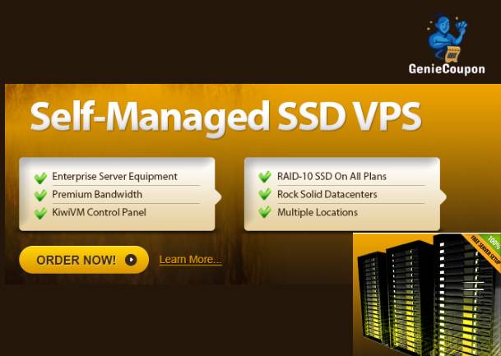The height and width of the screenshot is (356, 501).
Task: Click the play arrow icon in Order Now
Action: click(131, 260)
